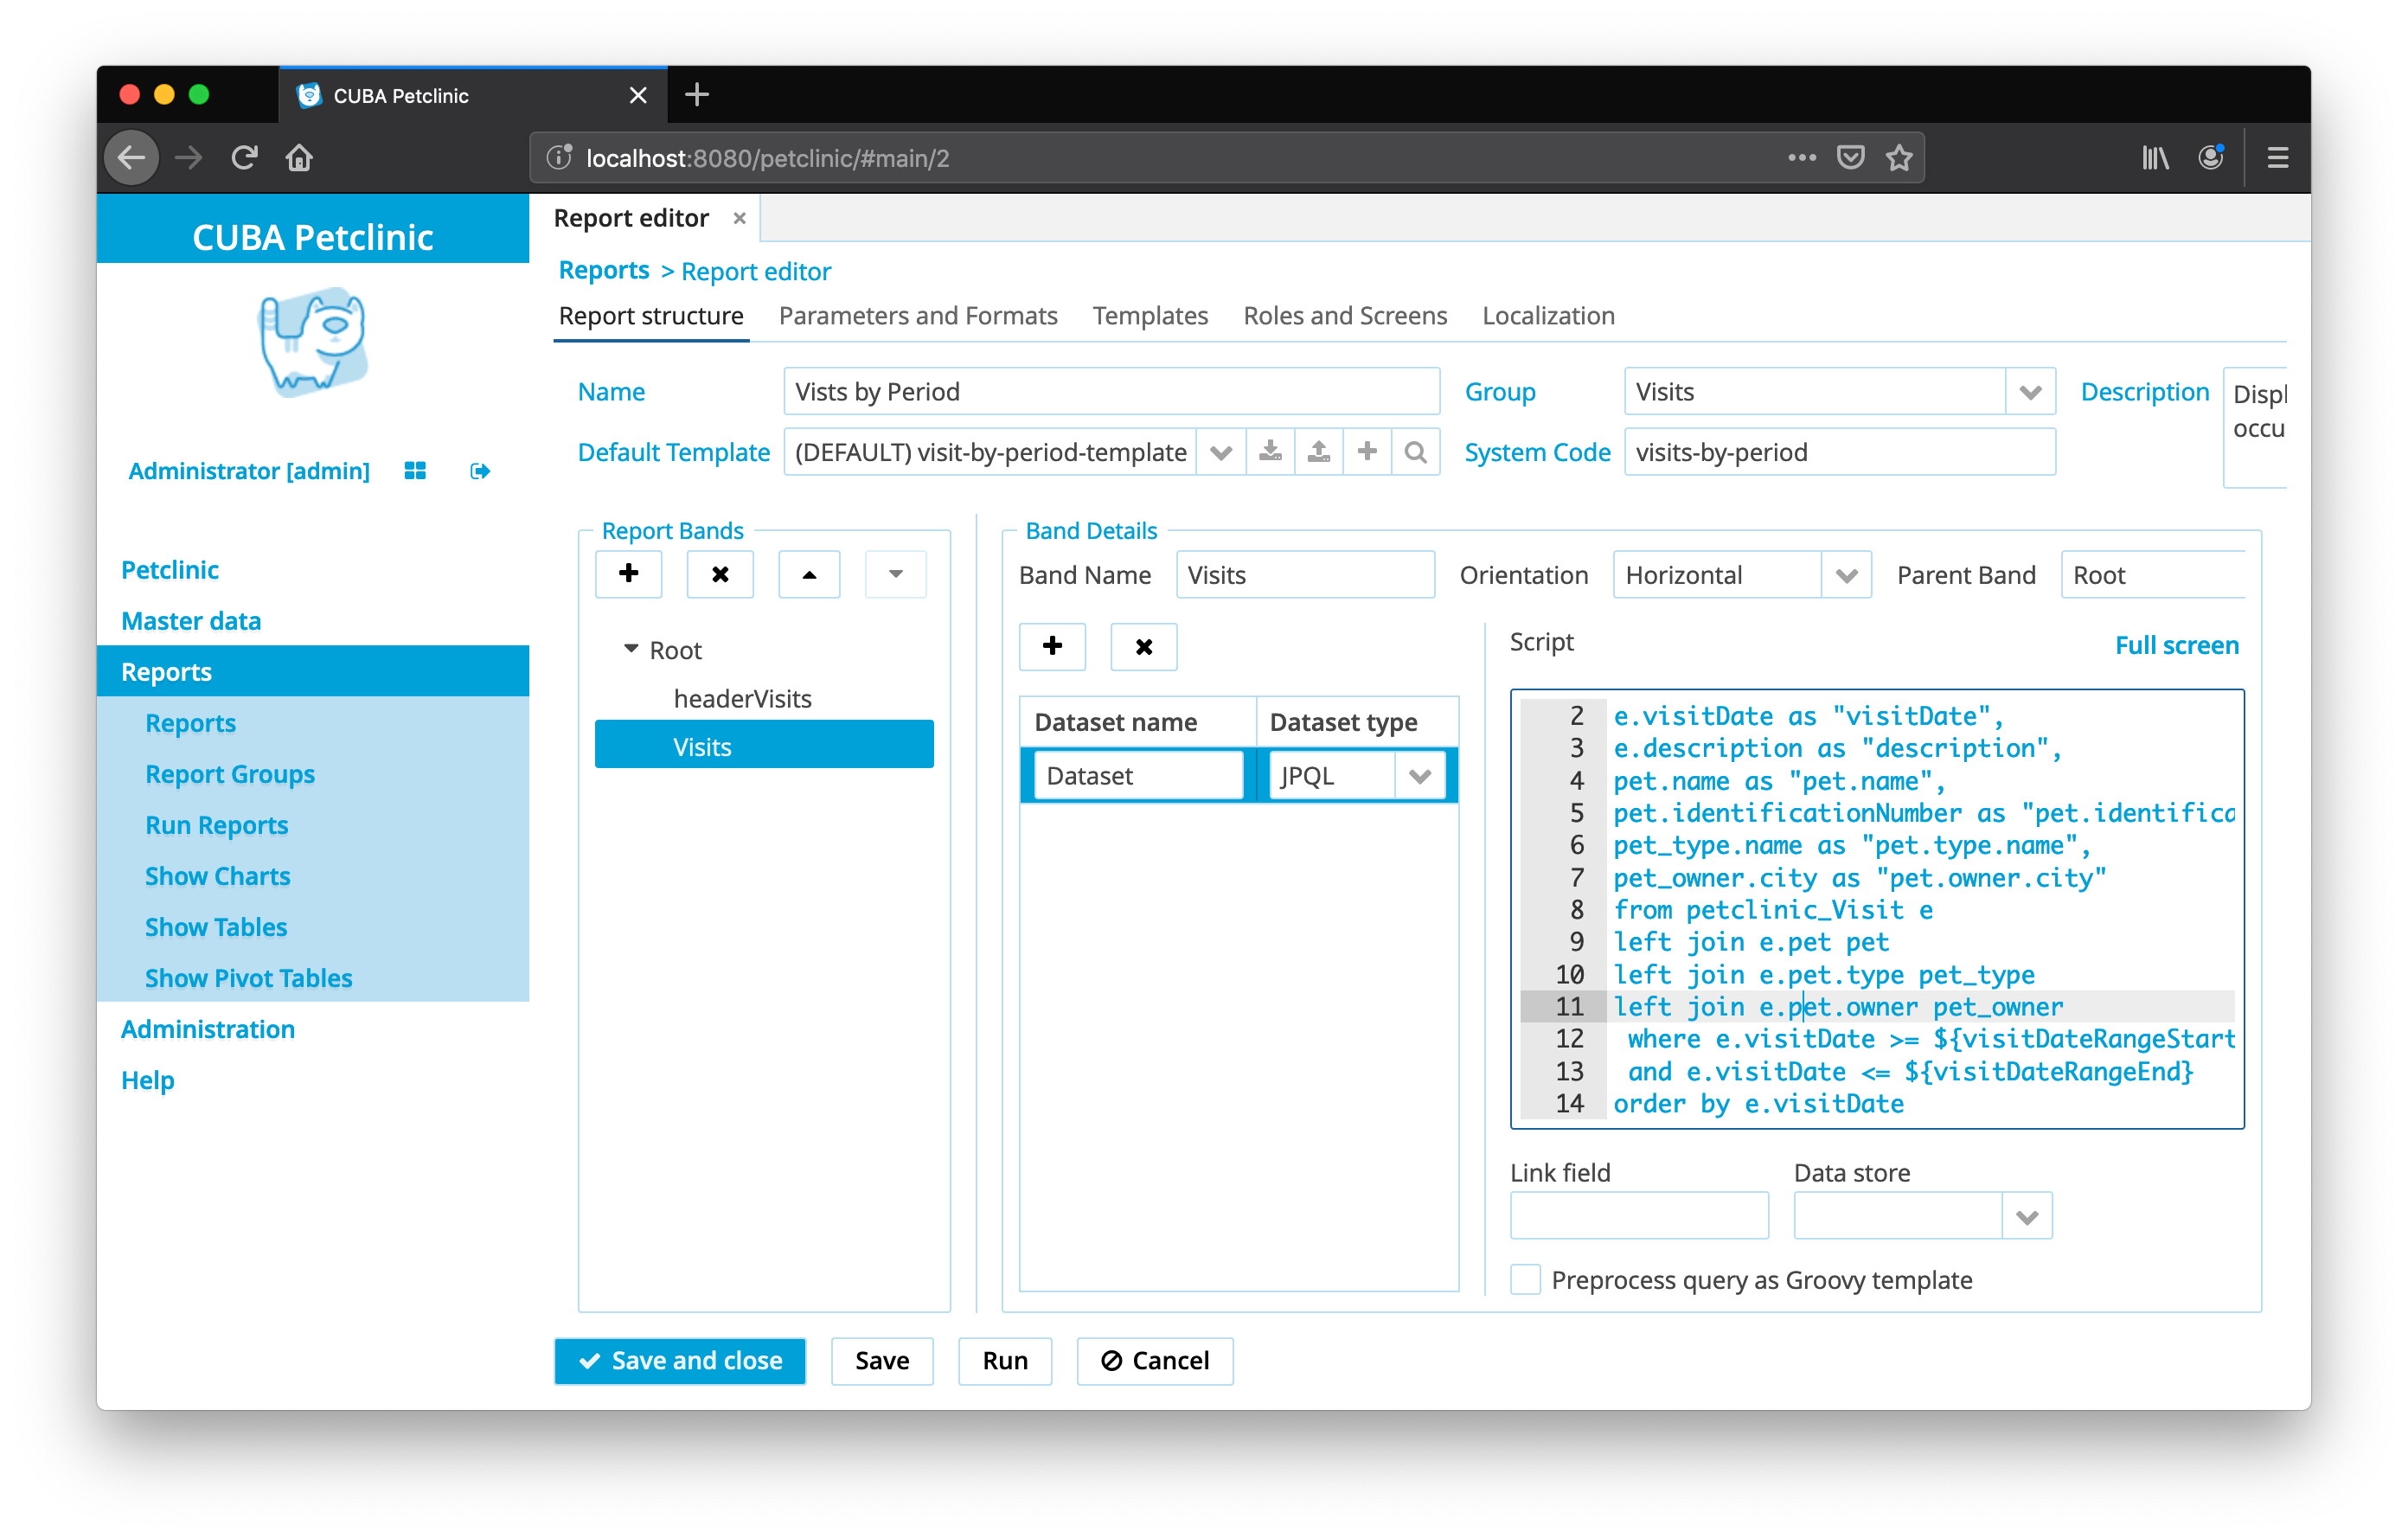Create a new template with the plus icon
2408x1538 pixels.
pyautogui.click(x=1367, y=451)
